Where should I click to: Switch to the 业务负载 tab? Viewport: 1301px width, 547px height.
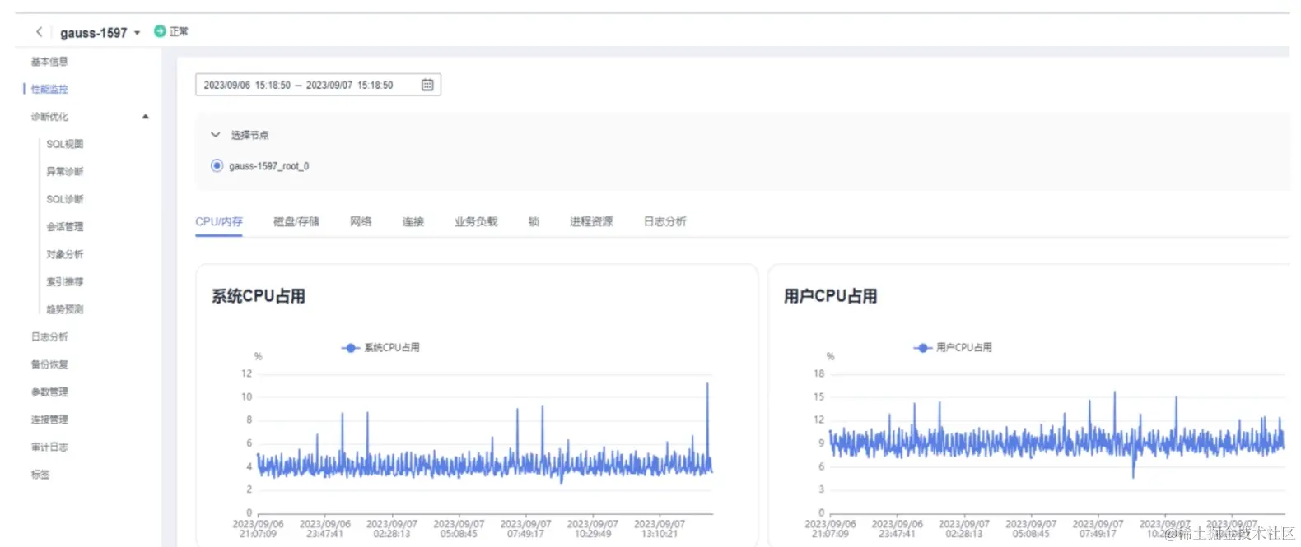pyautogui.click(x=476, y=221)
